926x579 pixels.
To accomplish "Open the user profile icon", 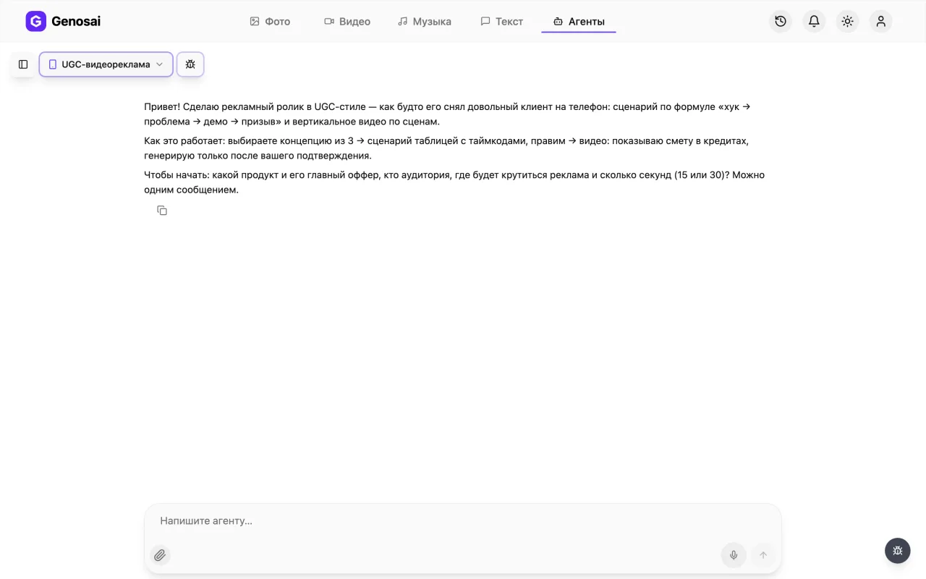I will coord(880,21).
